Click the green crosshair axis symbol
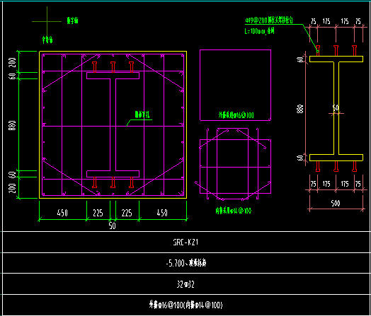Image resolution: width=371 pixels, height=316 pixels. (x=47, y=21)
